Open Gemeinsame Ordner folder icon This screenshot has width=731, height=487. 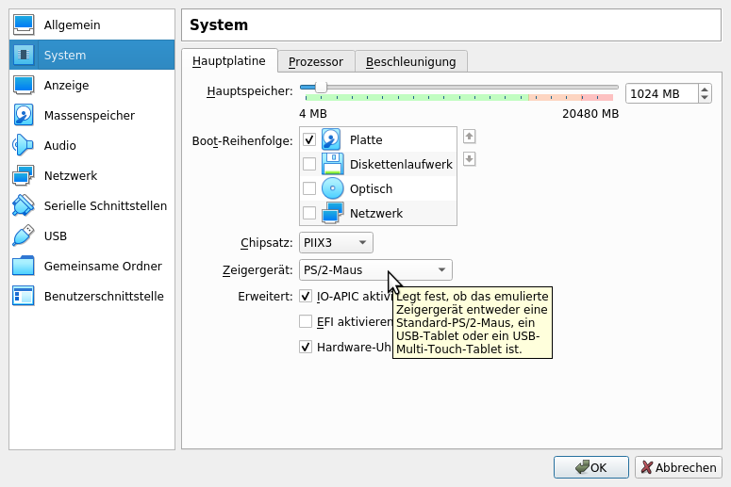tap(24, 266)
